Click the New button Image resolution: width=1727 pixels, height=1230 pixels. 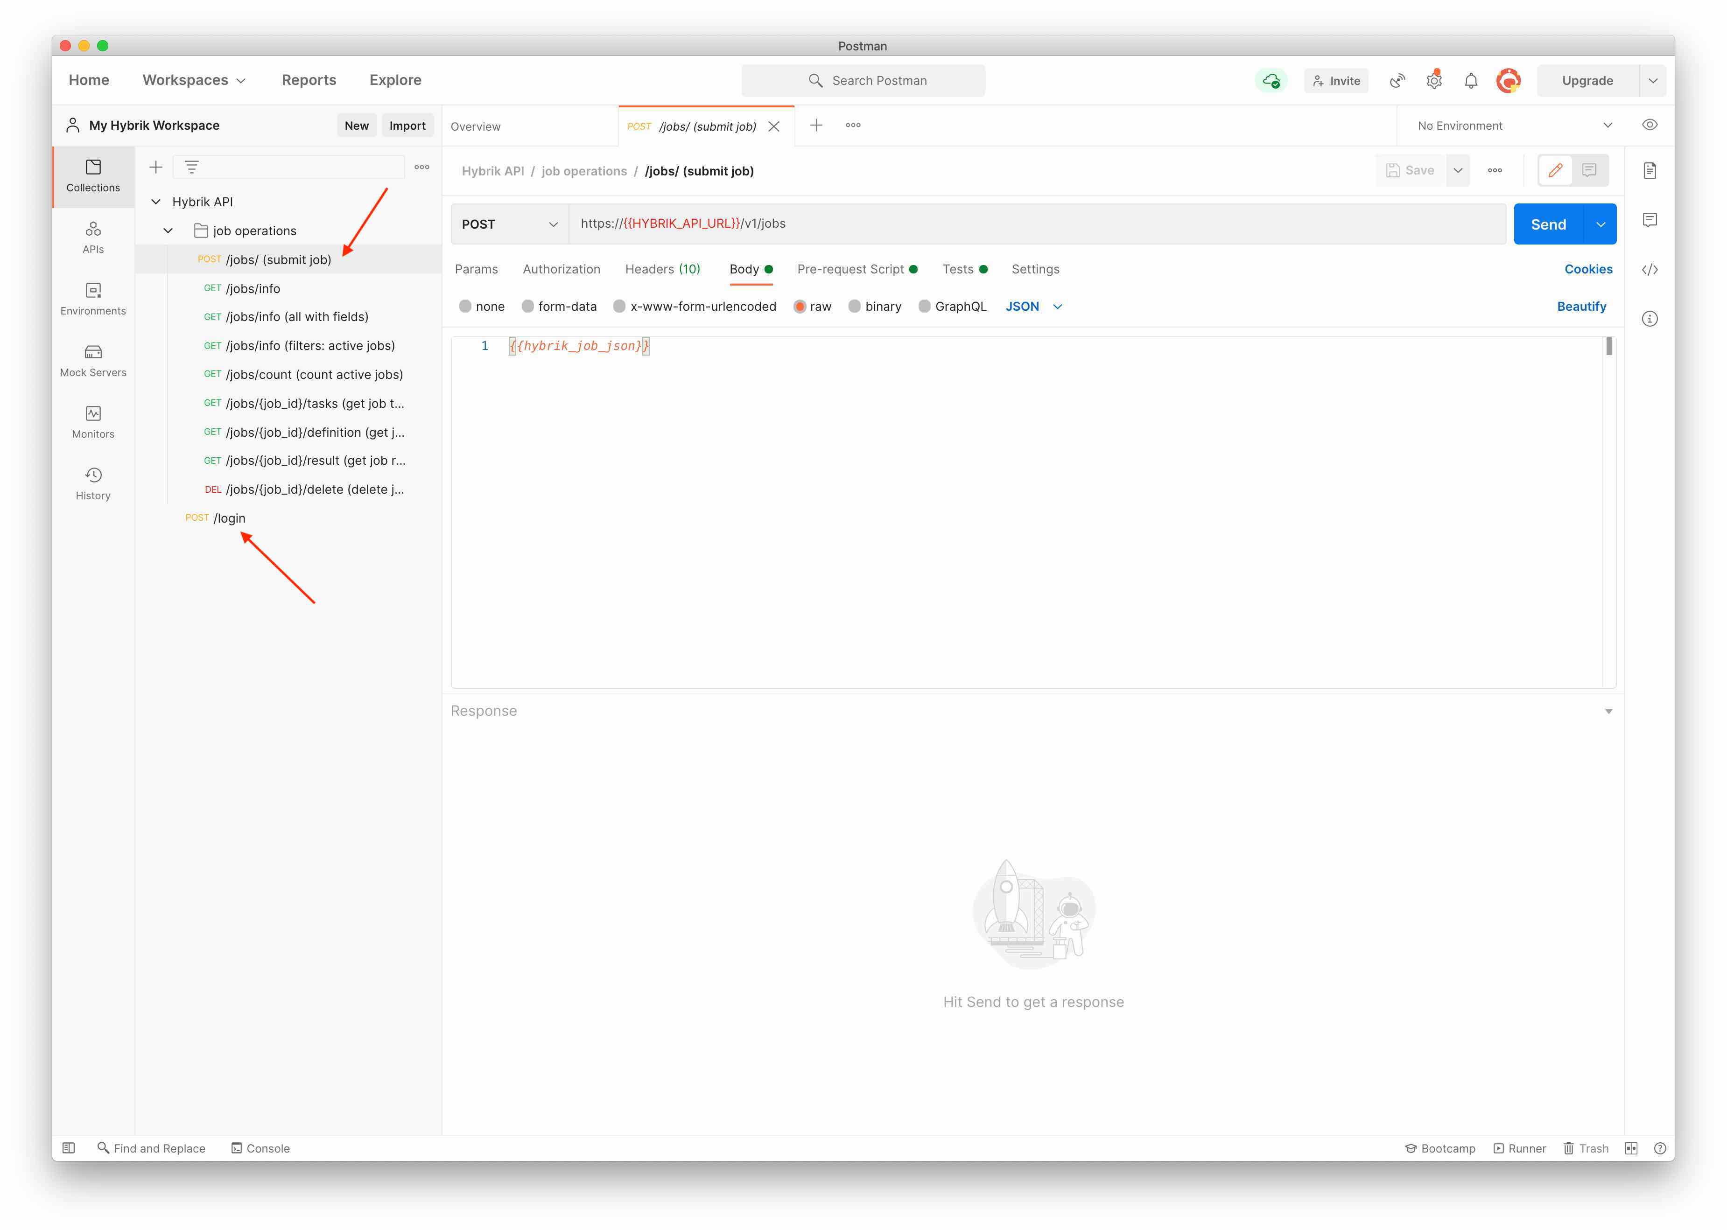(357, 126)
